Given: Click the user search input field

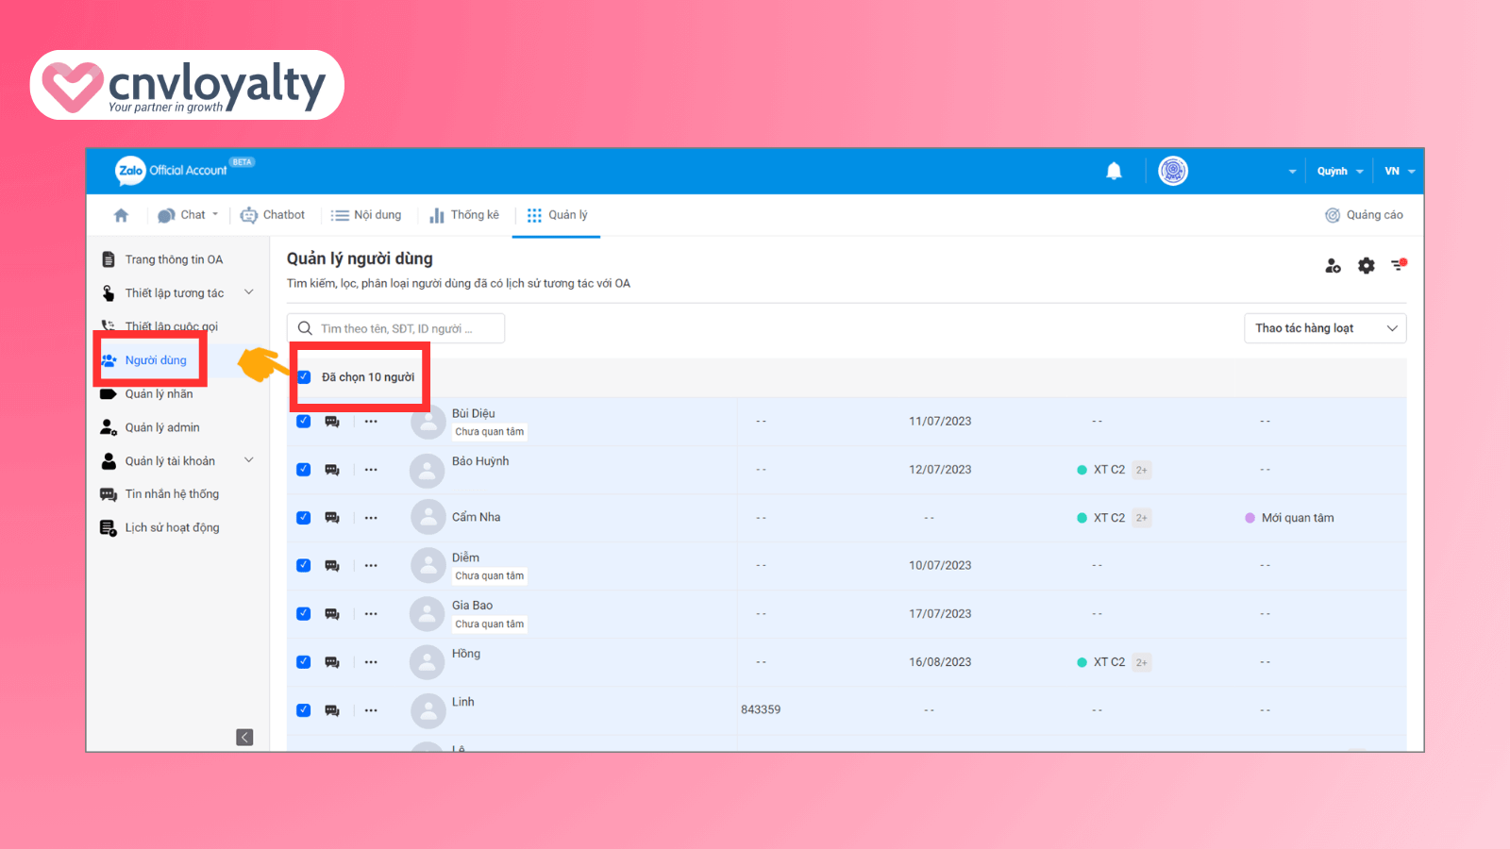Looking at the screenshot, I should pos(396,329).
